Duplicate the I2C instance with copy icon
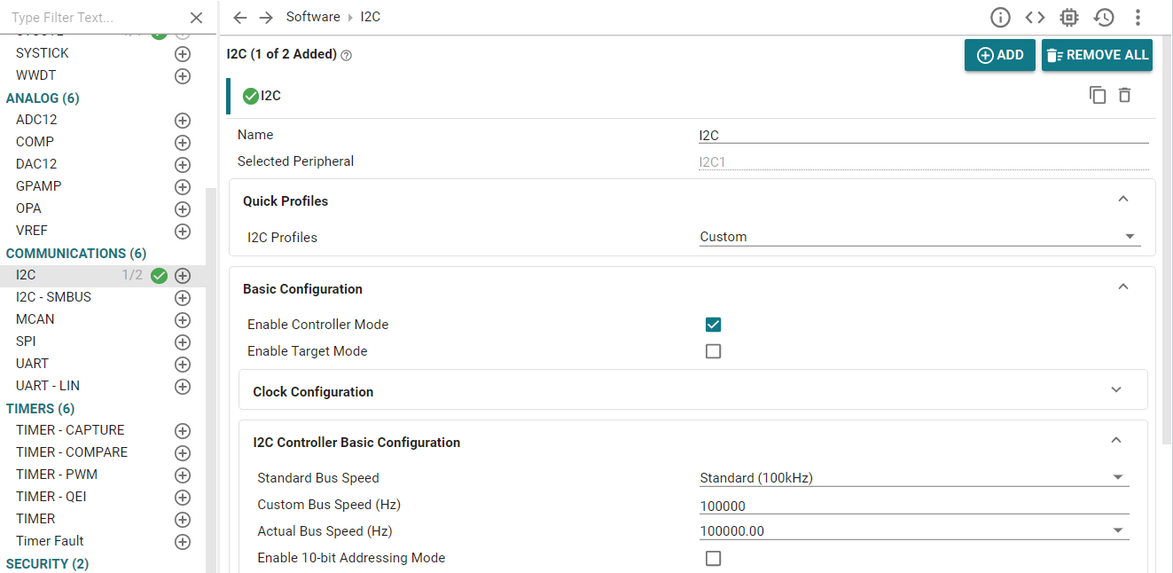The image size is (1173, 573). coord(1098,95)
